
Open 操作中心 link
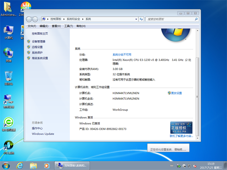[x=37, y=128]
